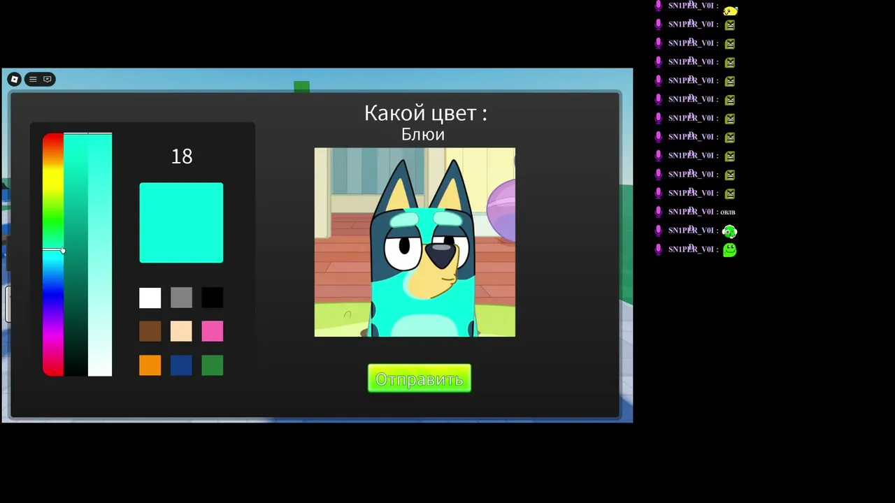The height and width of the screenshot is (503, 895).
Task: Click the yellow duck emoji in chat
Action: [730, 10]
